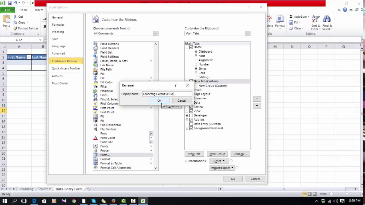Toggle the Background Removal checkbox

pos(191,128)
